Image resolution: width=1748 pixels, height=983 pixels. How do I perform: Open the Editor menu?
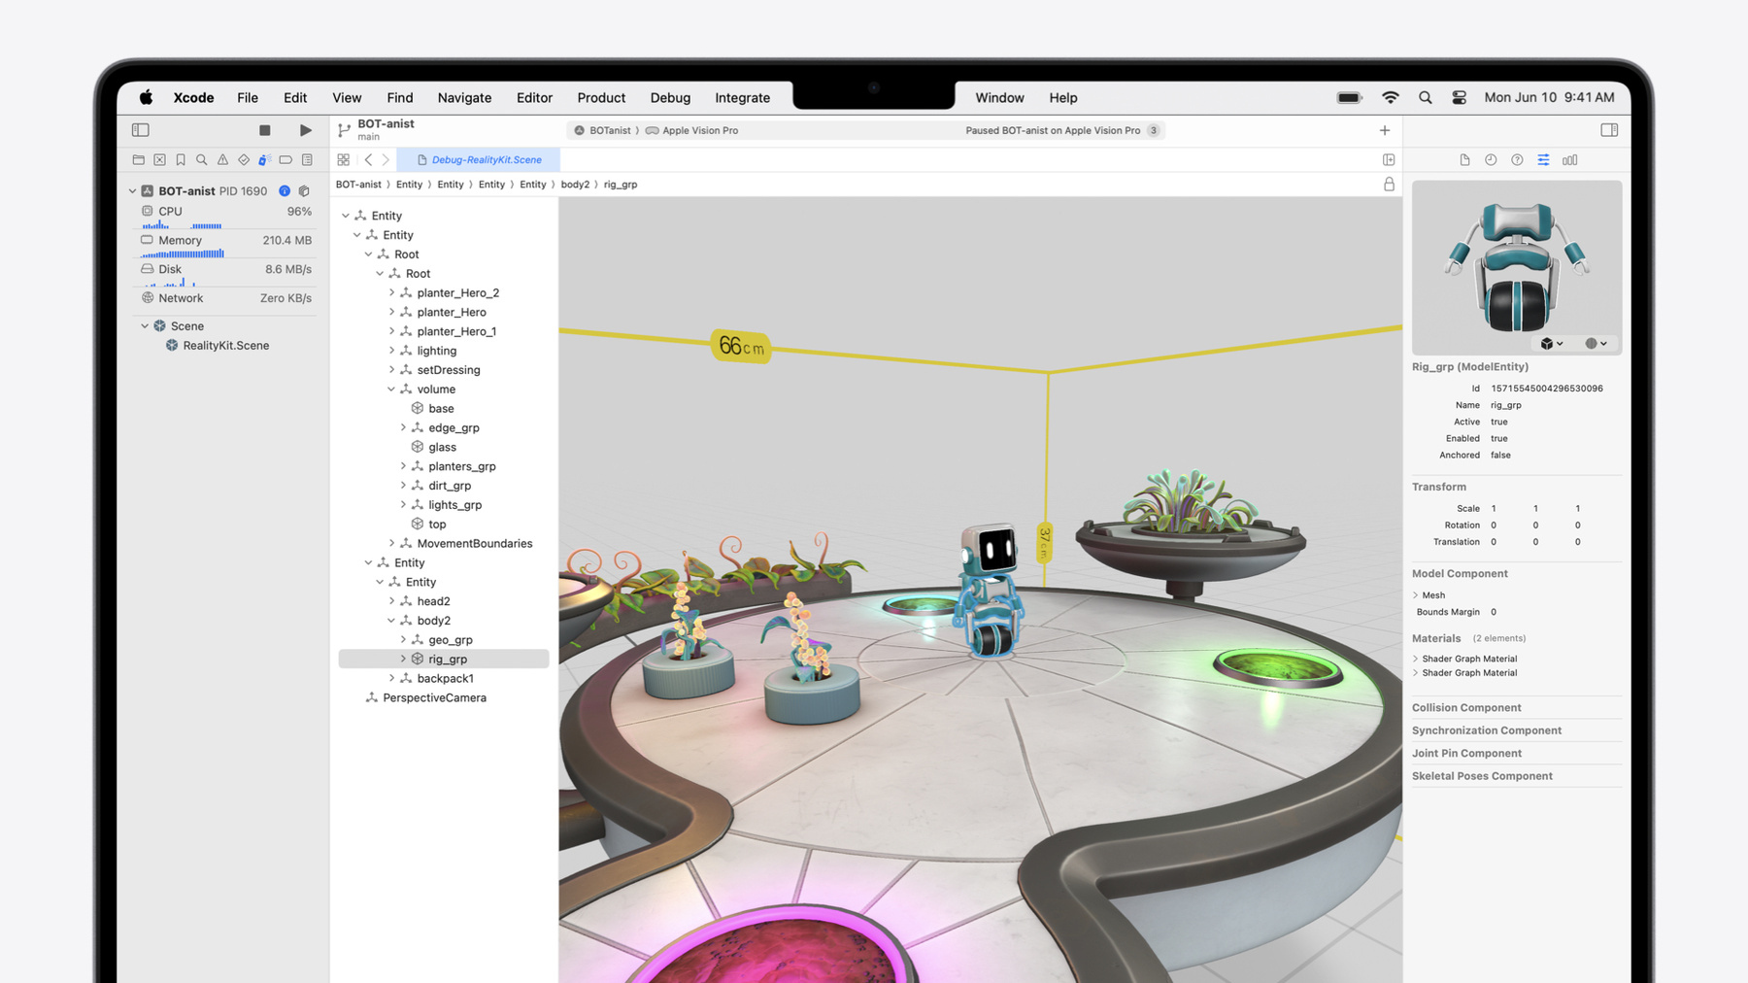pyautogui.click(x=534, y=98)
